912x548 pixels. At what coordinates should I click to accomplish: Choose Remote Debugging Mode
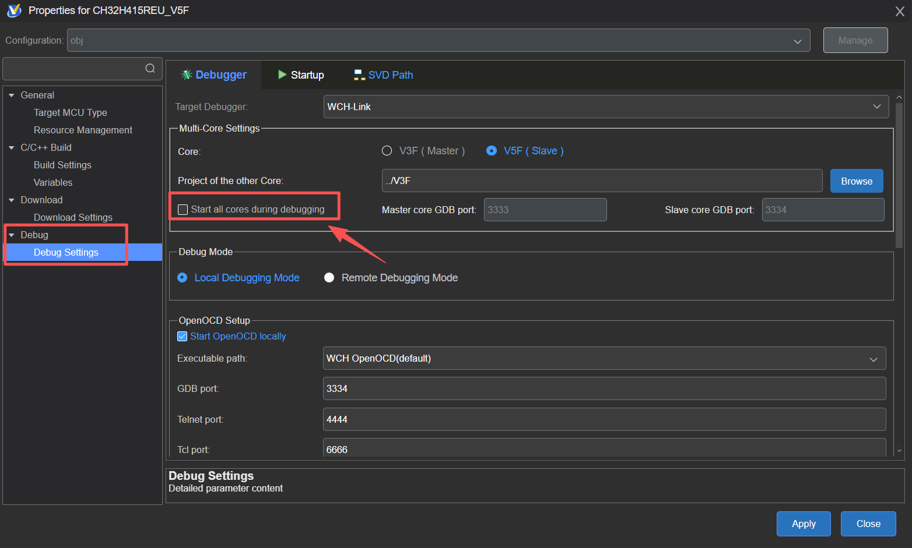click(x=329, y=278)
